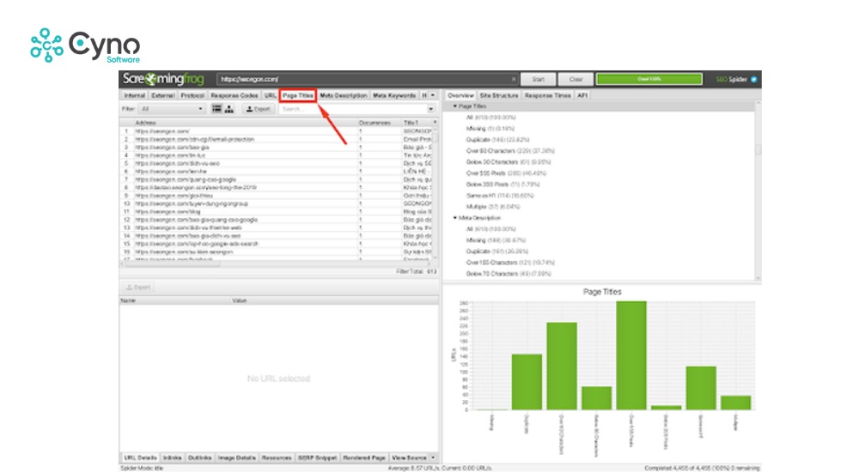859x472 pixels.
Task: Switch to tree view icon
Action: pos(229,109)
